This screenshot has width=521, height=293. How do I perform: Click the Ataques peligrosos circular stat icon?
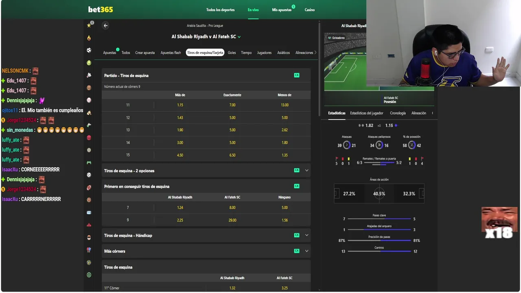tap(379, 145)
